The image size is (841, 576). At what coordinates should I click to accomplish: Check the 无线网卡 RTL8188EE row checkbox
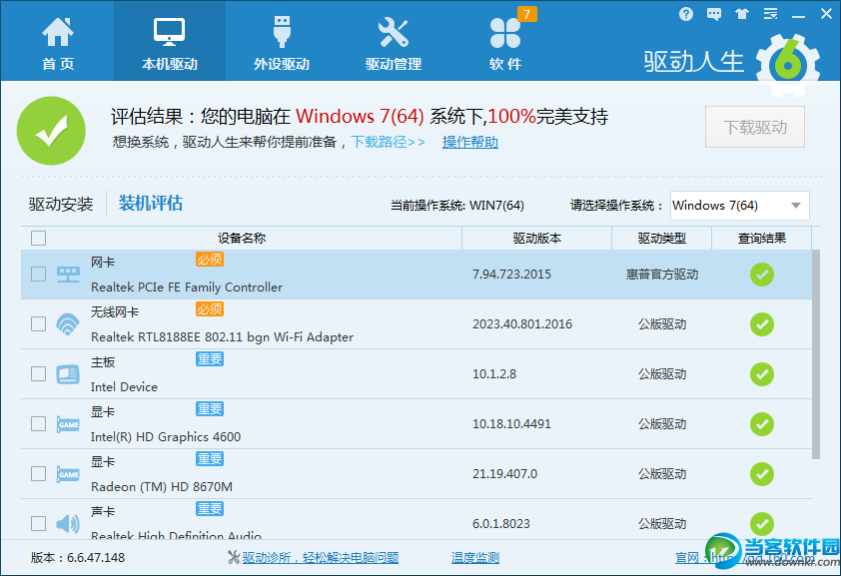tap(38, 324)
